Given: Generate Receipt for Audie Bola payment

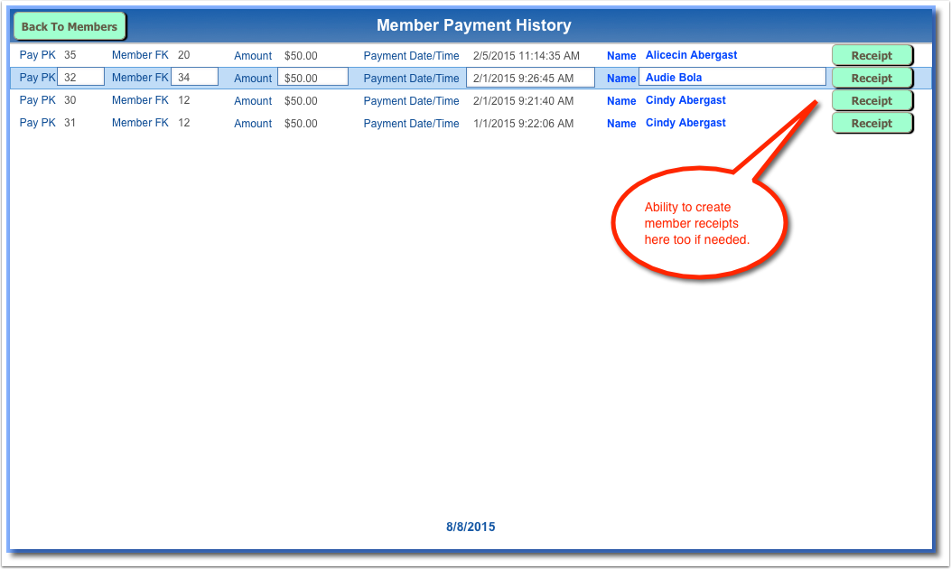Looking at the screenshot, I should point(872,78).
